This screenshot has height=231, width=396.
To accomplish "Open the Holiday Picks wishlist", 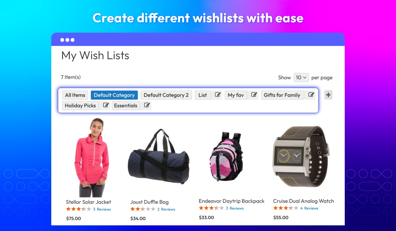I will pyautogui.click(x=80, y=106).
